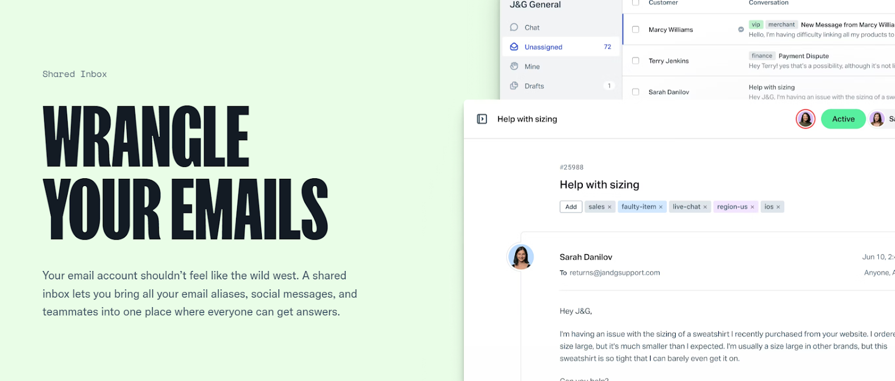The image size is (895, 381).
Task: Open the Drafts folder
Action: pyautogui.click(x=534, y=86)
